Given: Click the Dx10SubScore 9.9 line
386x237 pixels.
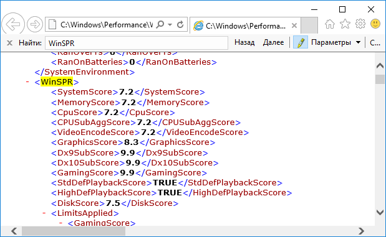Looking at the screenshot, I should 135,163.
